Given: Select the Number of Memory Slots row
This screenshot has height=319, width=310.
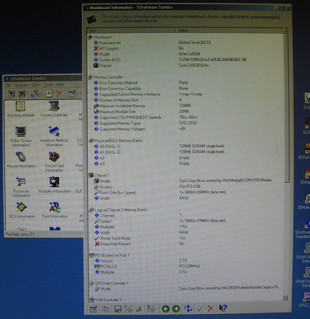Looking at the screenshot, I should 186,100.
